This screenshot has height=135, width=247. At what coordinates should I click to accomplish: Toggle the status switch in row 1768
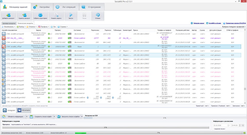[70, 42]
